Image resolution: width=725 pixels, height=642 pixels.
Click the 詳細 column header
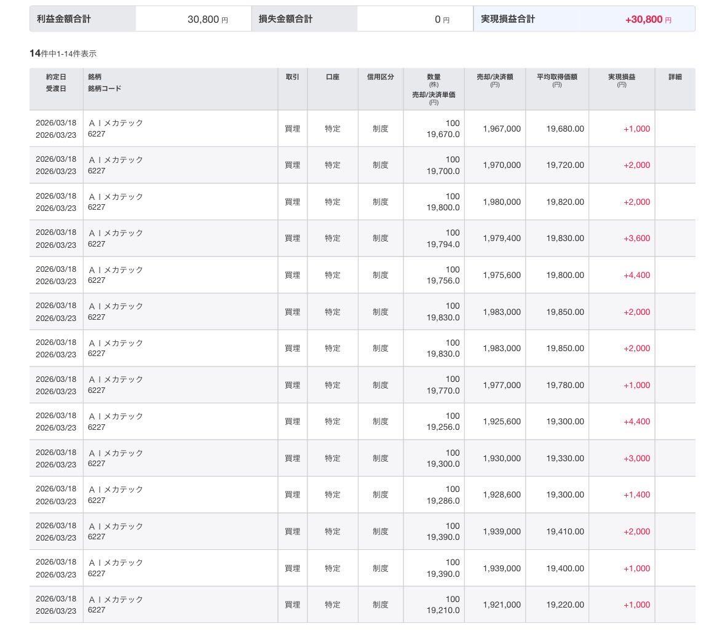pos(675,77)
